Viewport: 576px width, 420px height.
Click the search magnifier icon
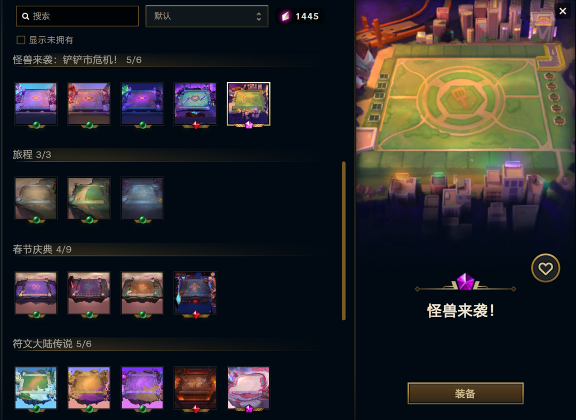point(26,16)
